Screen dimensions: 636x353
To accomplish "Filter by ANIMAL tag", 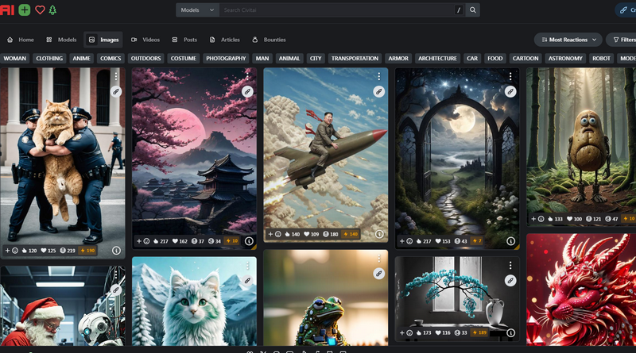I will click(289, 58).
